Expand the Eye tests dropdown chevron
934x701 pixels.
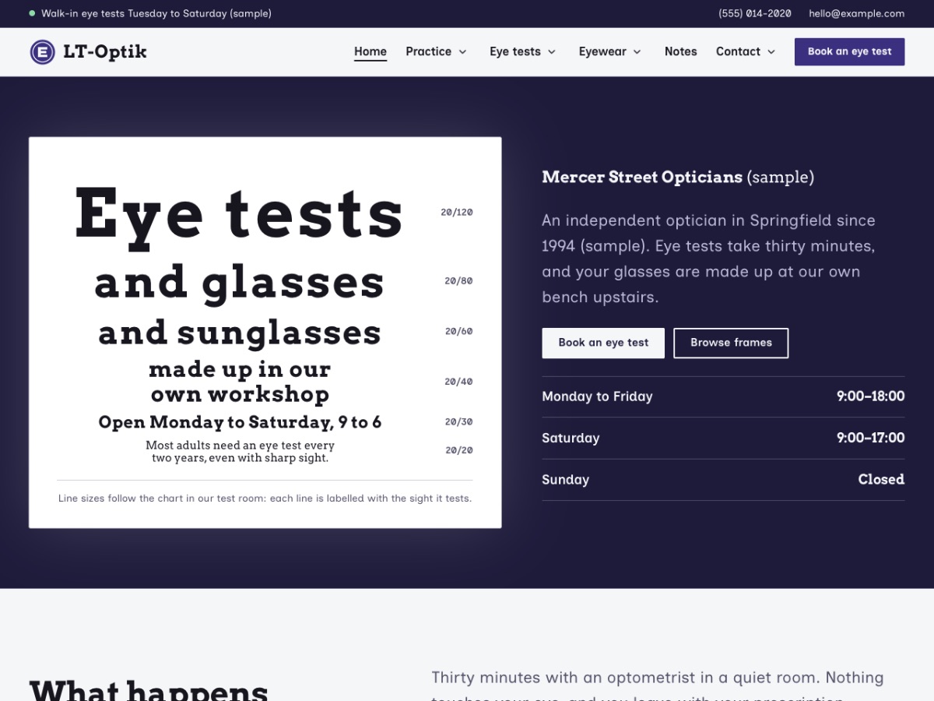tap(552, 52)
